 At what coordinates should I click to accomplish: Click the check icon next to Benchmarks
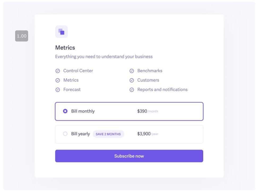pos(132,71)
